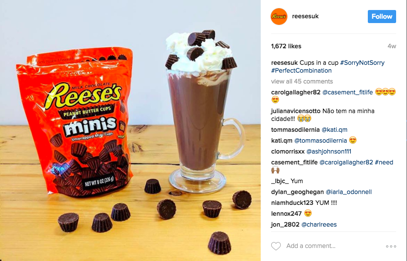Expand view all 45 comments
407x261 pixels.
[302, 81]
